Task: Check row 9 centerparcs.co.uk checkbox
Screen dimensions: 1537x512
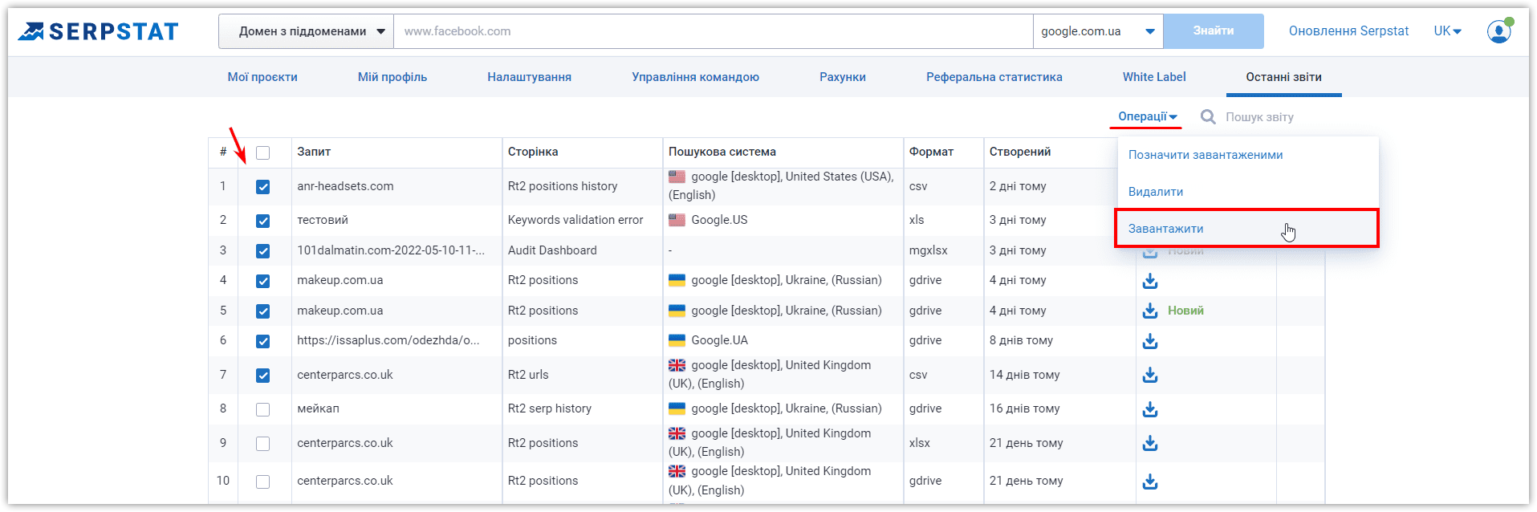Action: pos(262,444)
